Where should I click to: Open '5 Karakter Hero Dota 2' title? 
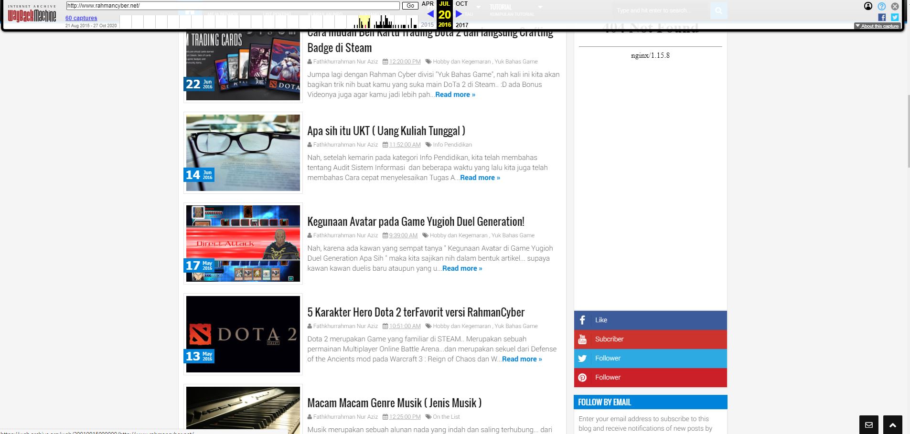tap(416, 312)
